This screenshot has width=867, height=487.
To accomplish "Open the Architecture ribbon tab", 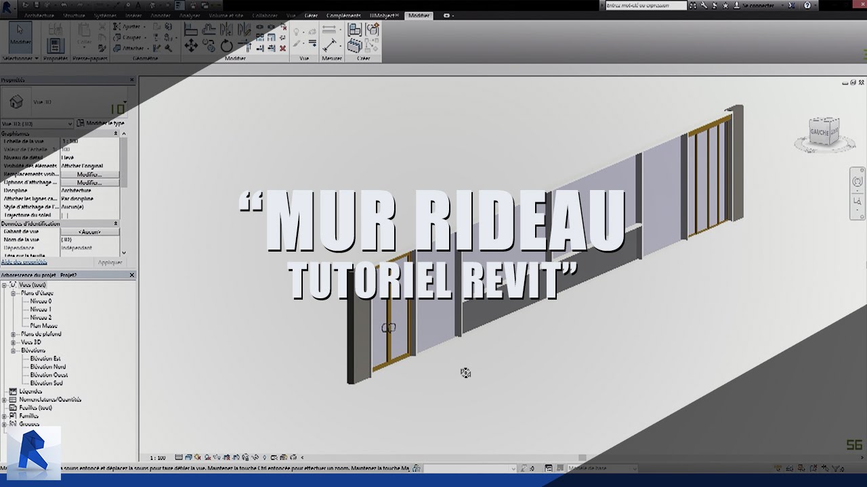I will coord(39,15).
